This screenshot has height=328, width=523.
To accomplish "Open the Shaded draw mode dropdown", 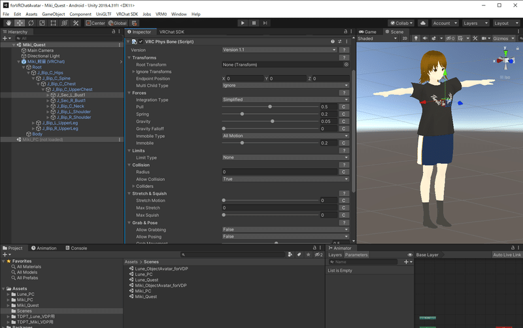I will tap(377, 39).
